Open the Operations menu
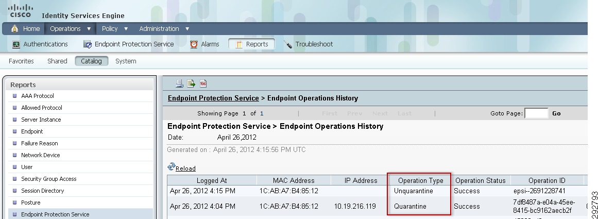The height and width of the screenshot is (219, 598). click(x=65, y=29)
